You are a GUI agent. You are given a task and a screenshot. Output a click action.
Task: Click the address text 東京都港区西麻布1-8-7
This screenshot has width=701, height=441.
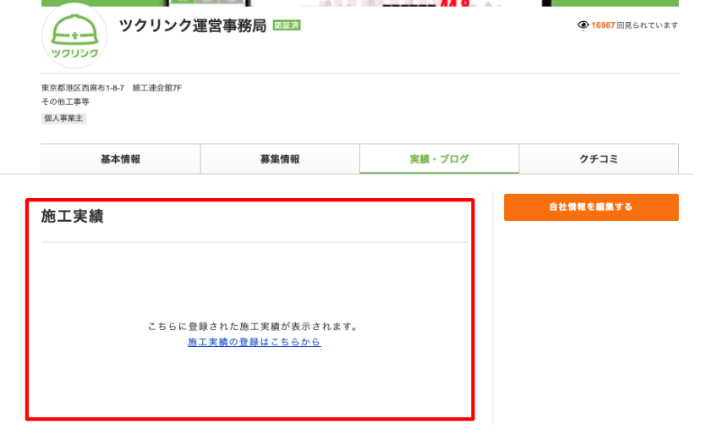pyautogui.click(x=83, y=88)
